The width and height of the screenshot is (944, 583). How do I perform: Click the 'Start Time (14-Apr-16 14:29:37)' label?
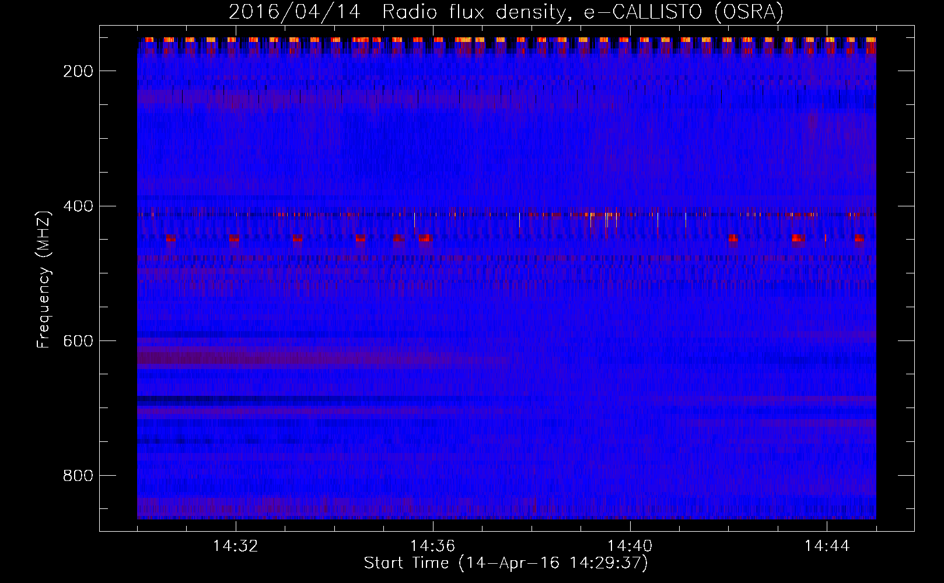click(x=506, y=563)
